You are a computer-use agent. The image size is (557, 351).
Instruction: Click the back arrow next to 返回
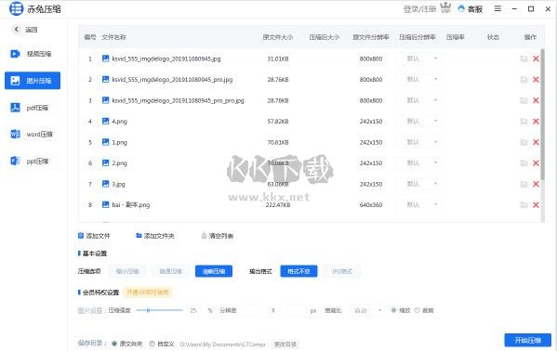point(17,29)
